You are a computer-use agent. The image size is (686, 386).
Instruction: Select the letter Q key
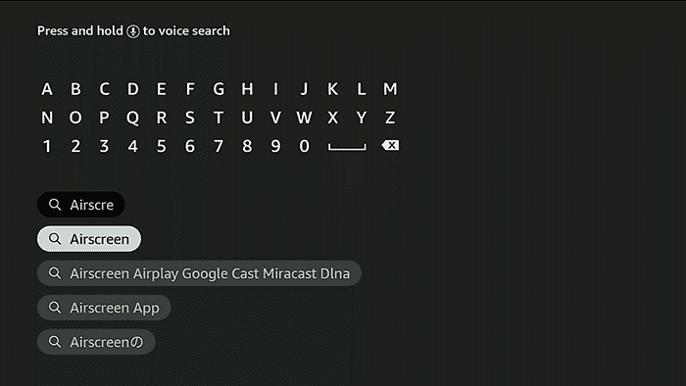pyautogui.click(x=132, y=118)
